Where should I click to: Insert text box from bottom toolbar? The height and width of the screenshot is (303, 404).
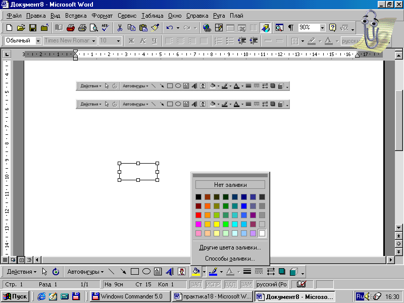coord(158,272)
